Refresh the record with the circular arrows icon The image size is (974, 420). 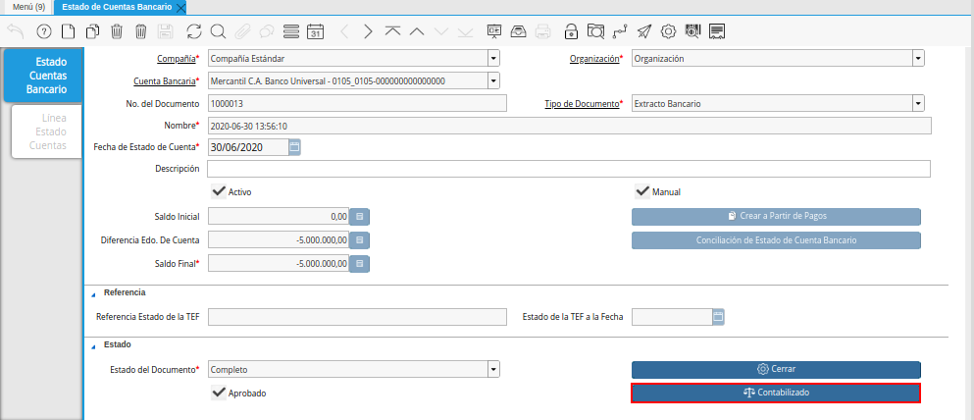193,31
